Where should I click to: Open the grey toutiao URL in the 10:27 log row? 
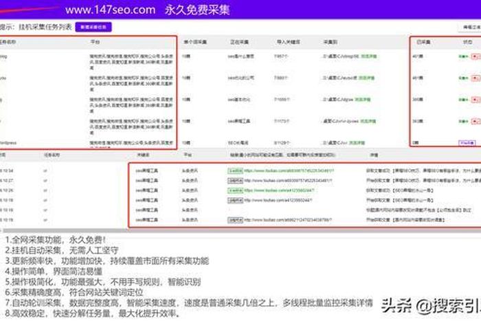point(289,181)
